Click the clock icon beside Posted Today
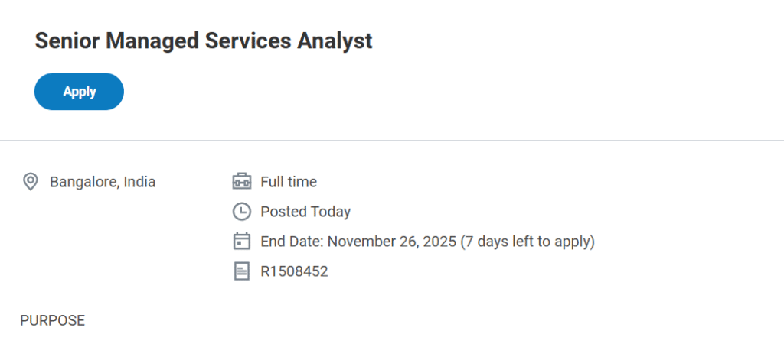 241,212
